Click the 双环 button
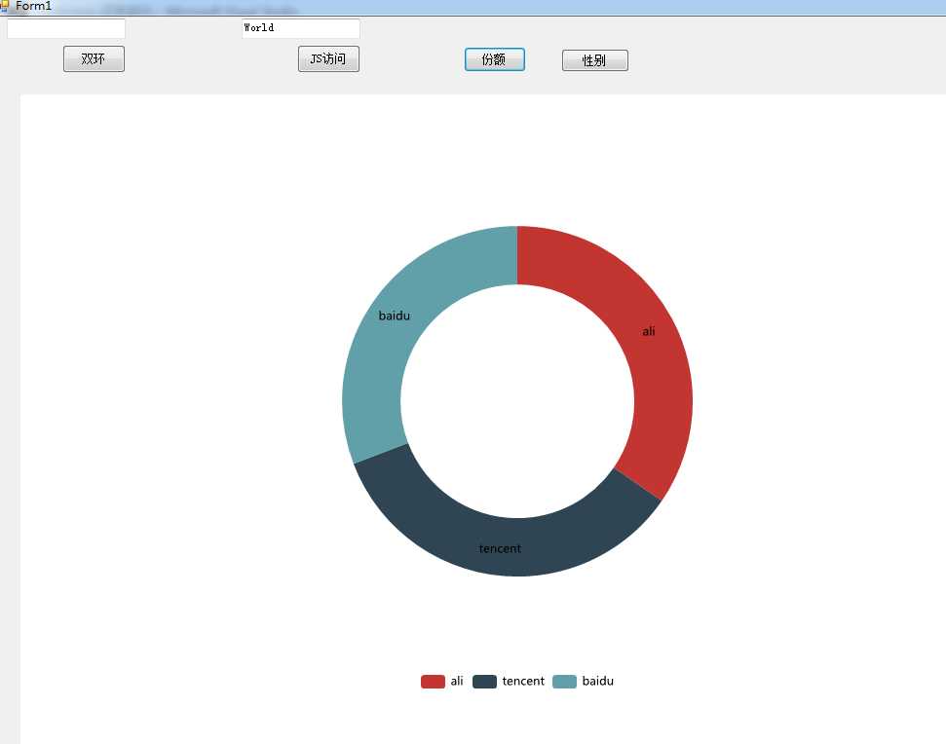Viewport: 946px width, 744px height. pyautogui.click(x=94, y=59)
